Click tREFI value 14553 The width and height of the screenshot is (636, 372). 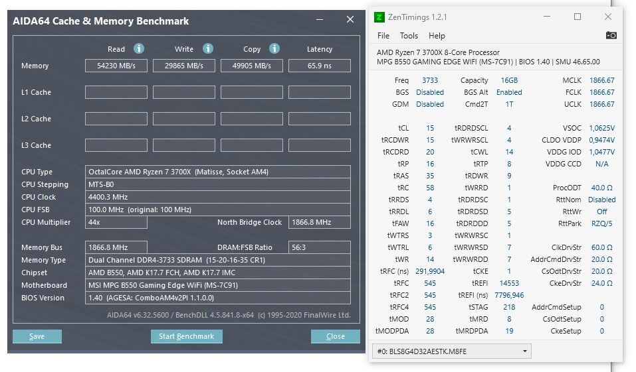point(509,283)
